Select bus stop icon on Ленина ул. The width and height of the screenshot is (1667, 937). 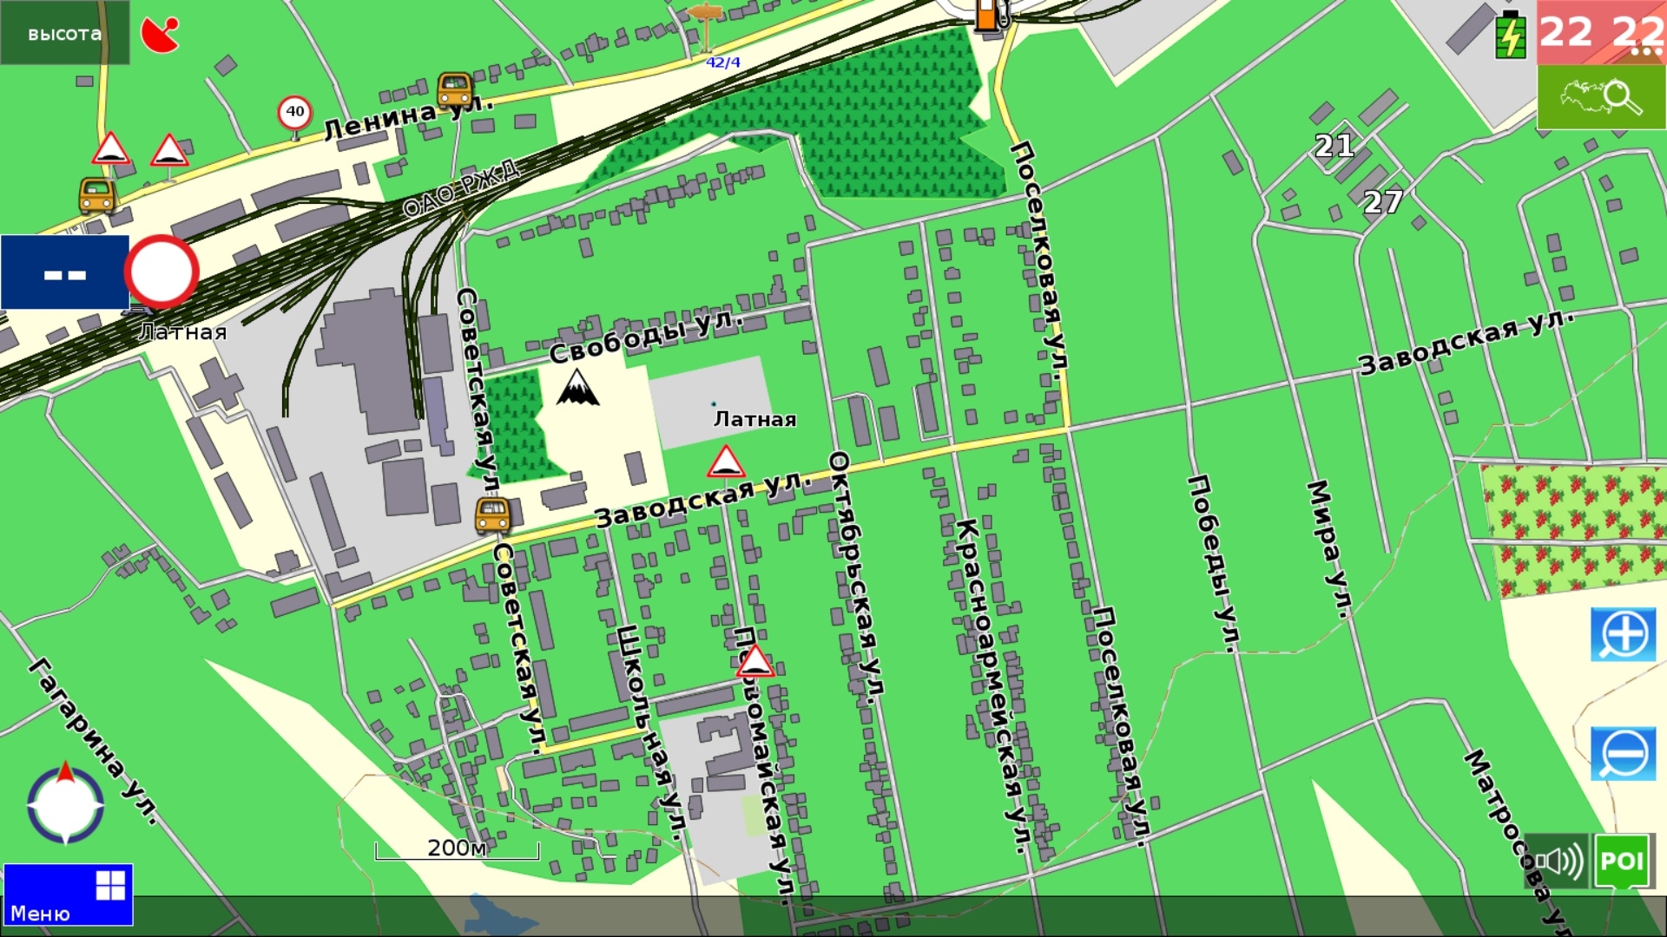[x=454, y=88]
